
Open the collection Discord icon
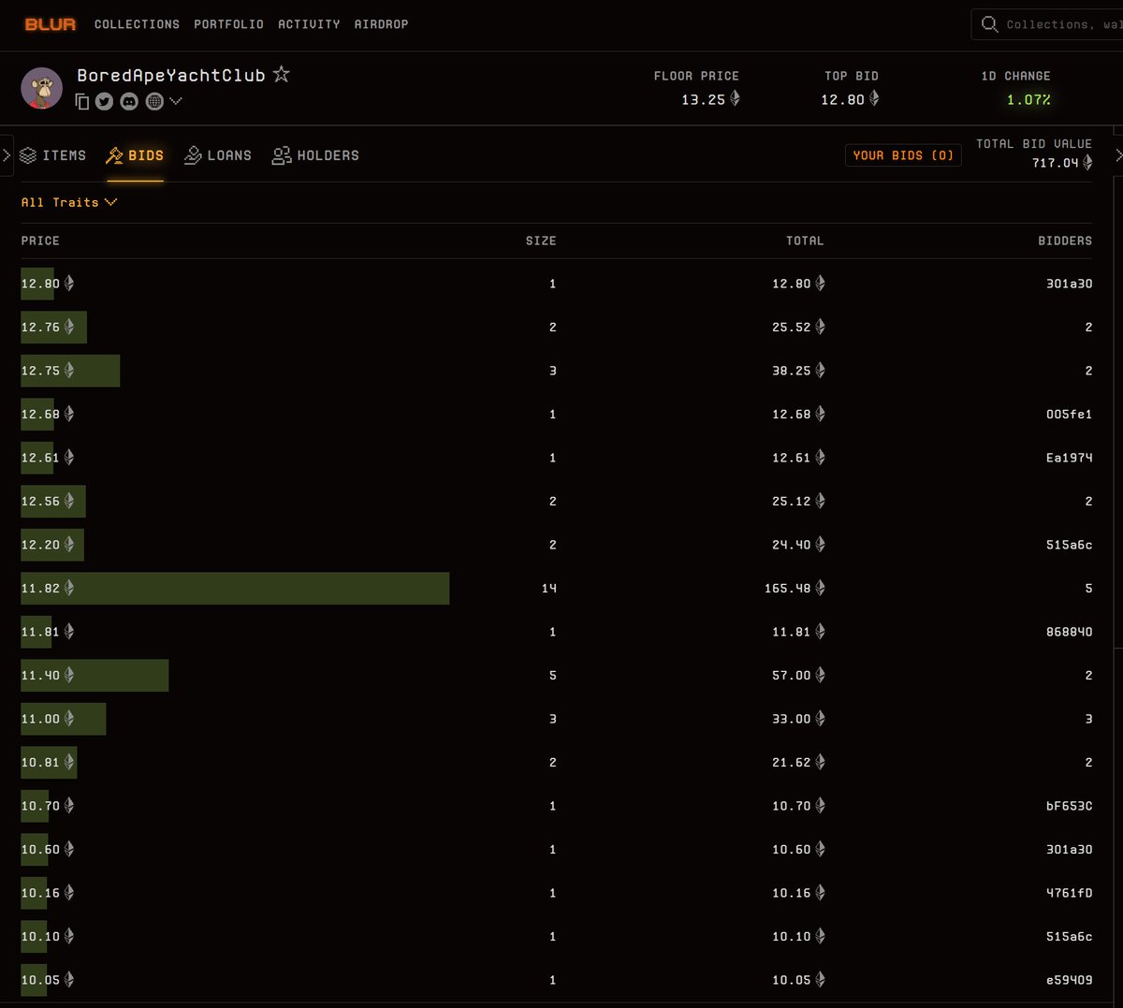pyautogui.click(x=129, y=101)
